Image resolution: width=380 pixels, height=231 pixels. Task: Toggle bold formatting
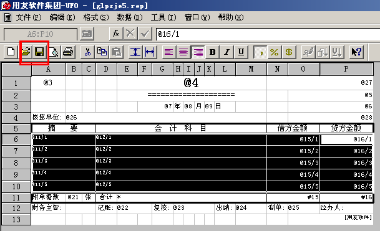coord(212,52)
